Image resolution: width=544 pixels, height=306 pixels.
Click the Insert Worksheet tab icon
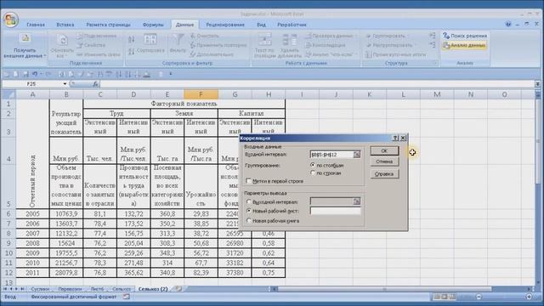coord(178,289)
